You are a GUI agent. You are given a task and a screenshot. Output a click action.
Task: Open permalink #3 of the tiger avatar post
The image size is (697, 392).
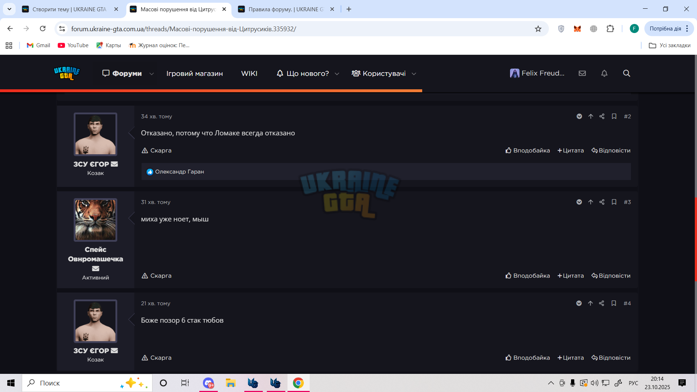[x=627, y=202]
